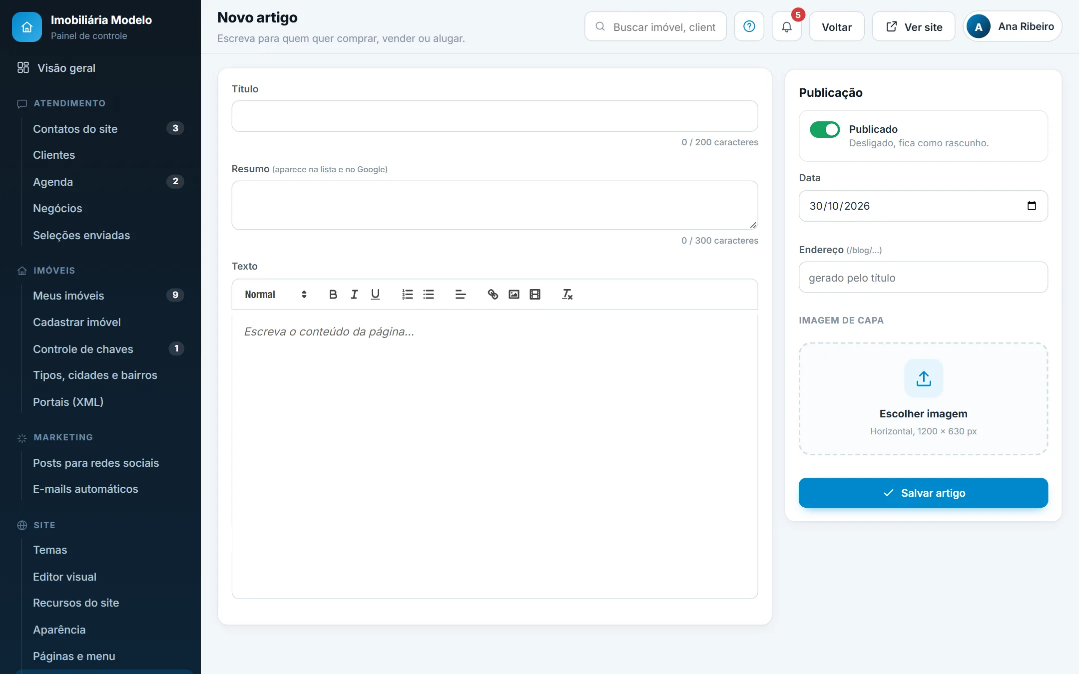Insert a numbered list
Viewport: 1079px width, 674px height.
[408, 295]
